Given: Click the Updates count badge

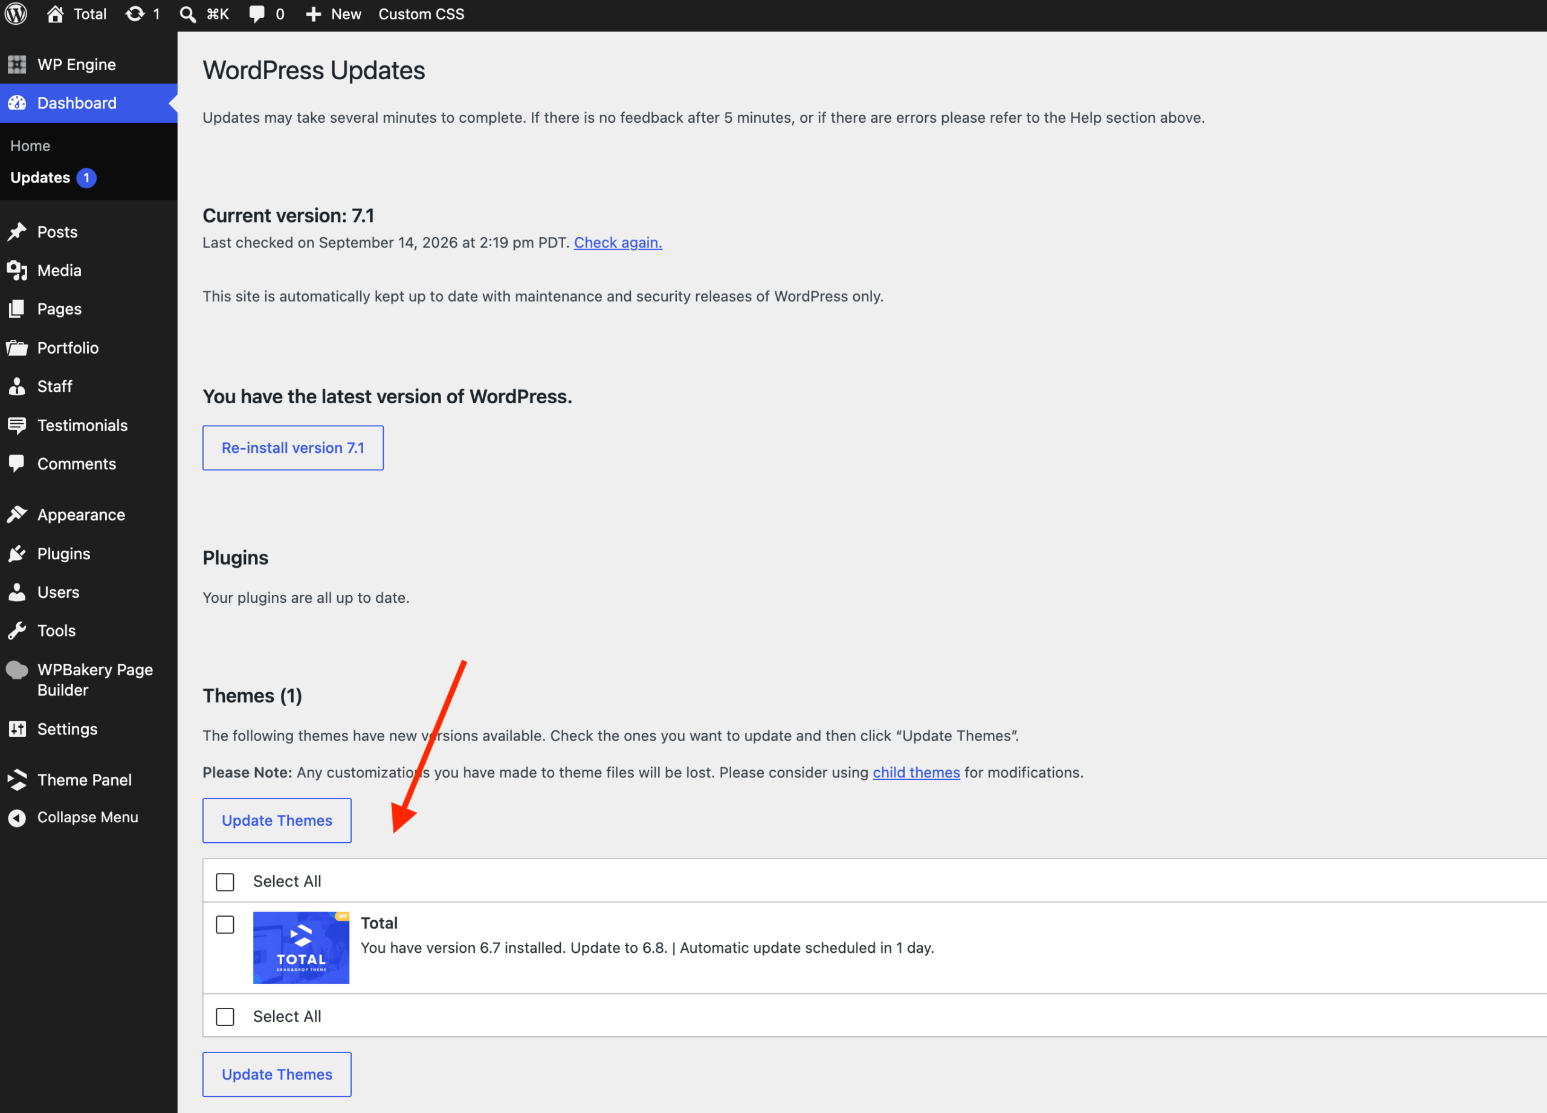Looking at the screenshot, I should click(86, 177).
